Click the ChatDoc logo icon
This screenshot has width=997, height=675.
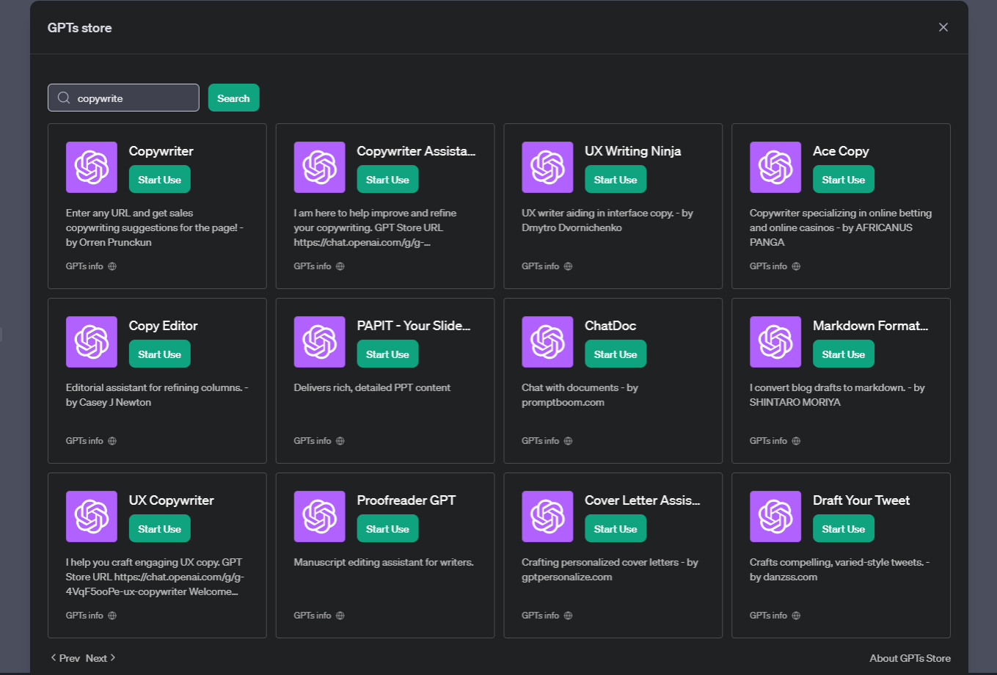pyautogui.click(x=547, y=342)
